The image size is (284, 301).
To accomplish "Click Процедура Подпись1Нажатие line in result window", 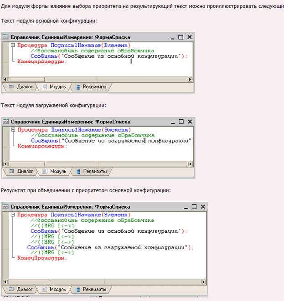I will [74, 215].
